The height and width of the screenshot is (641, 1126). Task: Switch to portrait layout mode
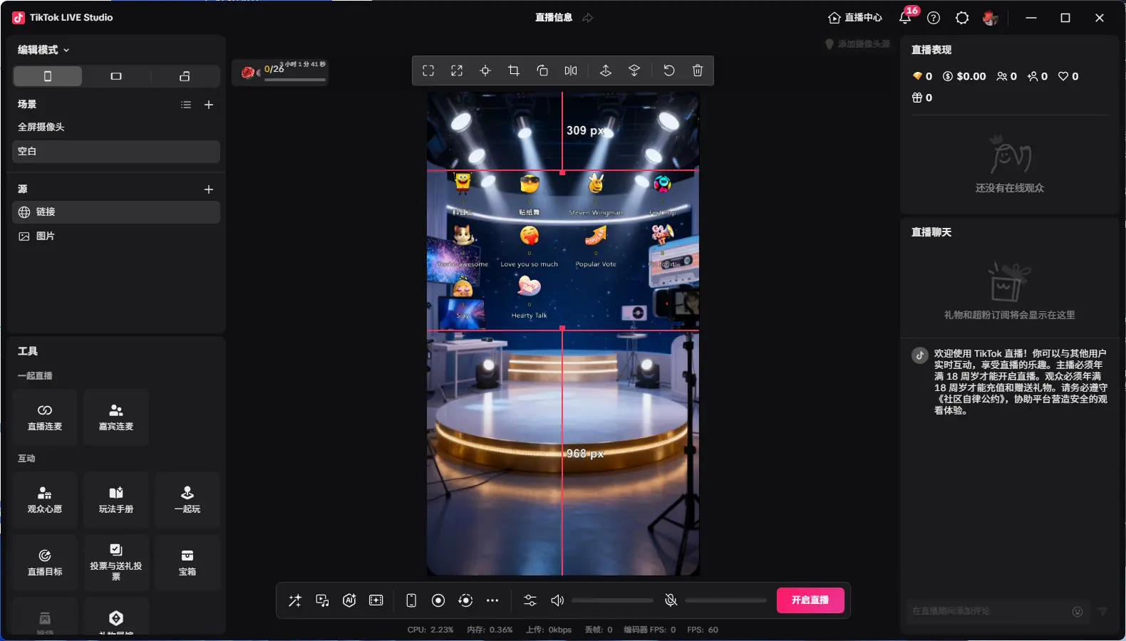48,76
